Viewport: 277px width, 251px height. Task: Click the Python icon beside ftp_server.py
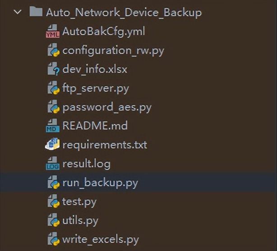point(53,88)
